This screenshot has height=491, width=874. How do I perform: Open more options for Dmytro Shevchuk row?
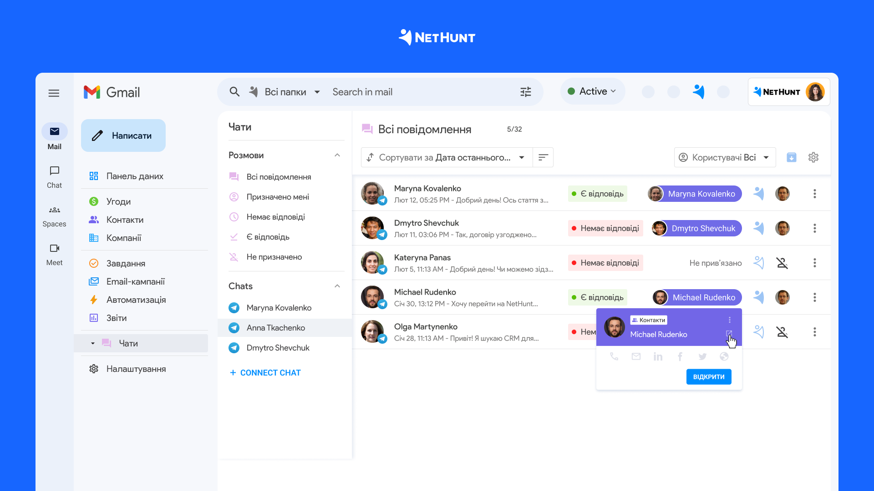tap(815, 228)
